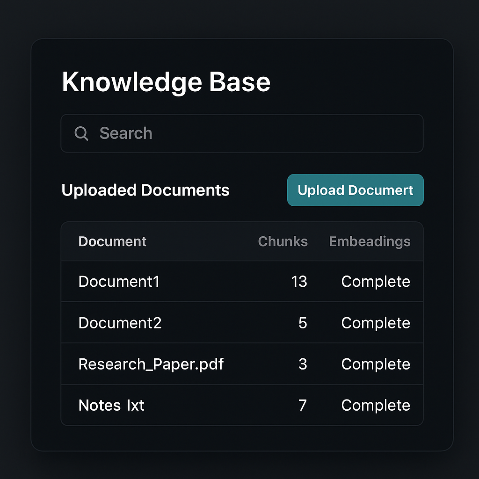This screenshot has width=479, height=479.
Task: Click Complete status of Document1
Action: click(376, 282)
